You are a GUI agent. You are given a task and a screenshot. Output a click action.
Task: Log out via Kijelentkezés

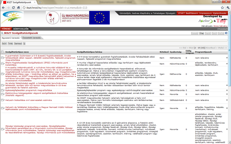219,13
